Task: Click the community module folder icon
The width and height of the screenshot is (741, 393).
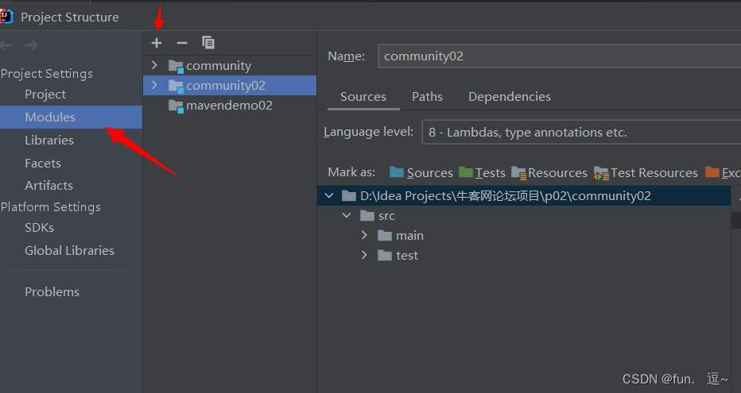Action: click(x=176, y=67)
